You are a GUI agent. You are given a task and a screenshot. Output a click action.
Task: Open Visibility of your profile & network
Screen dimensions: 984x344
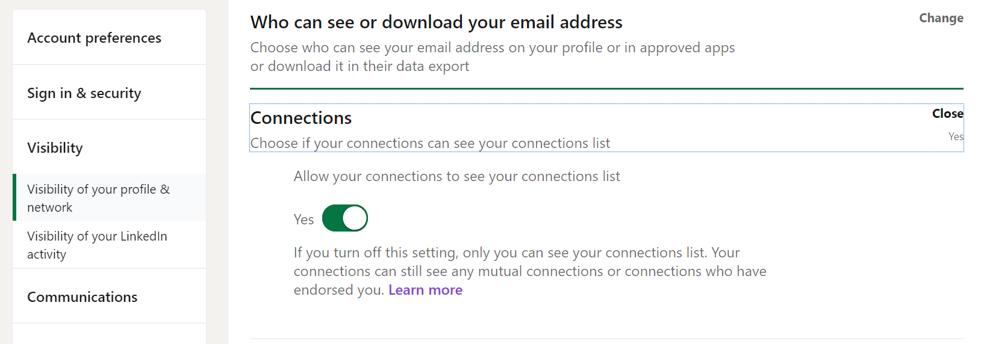[x=98, y=198]
